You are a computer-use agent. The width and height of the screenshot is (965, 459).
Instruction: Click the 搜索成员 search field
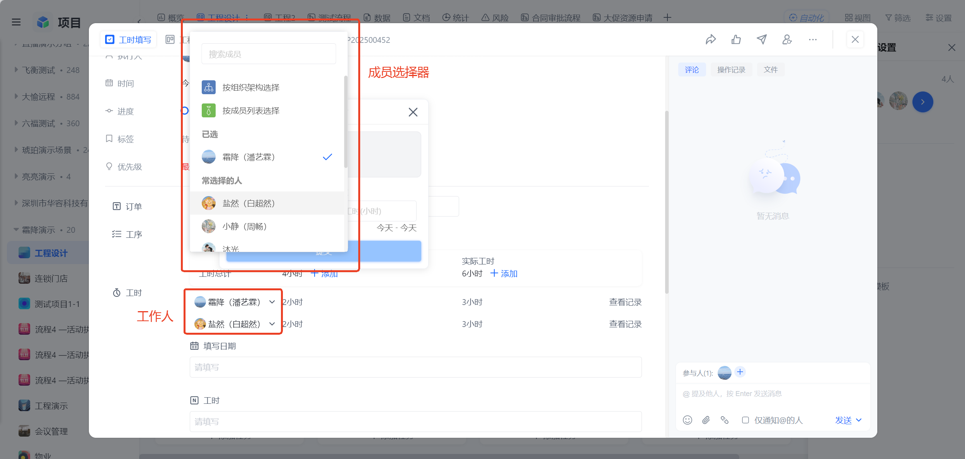tap(269, 54)
